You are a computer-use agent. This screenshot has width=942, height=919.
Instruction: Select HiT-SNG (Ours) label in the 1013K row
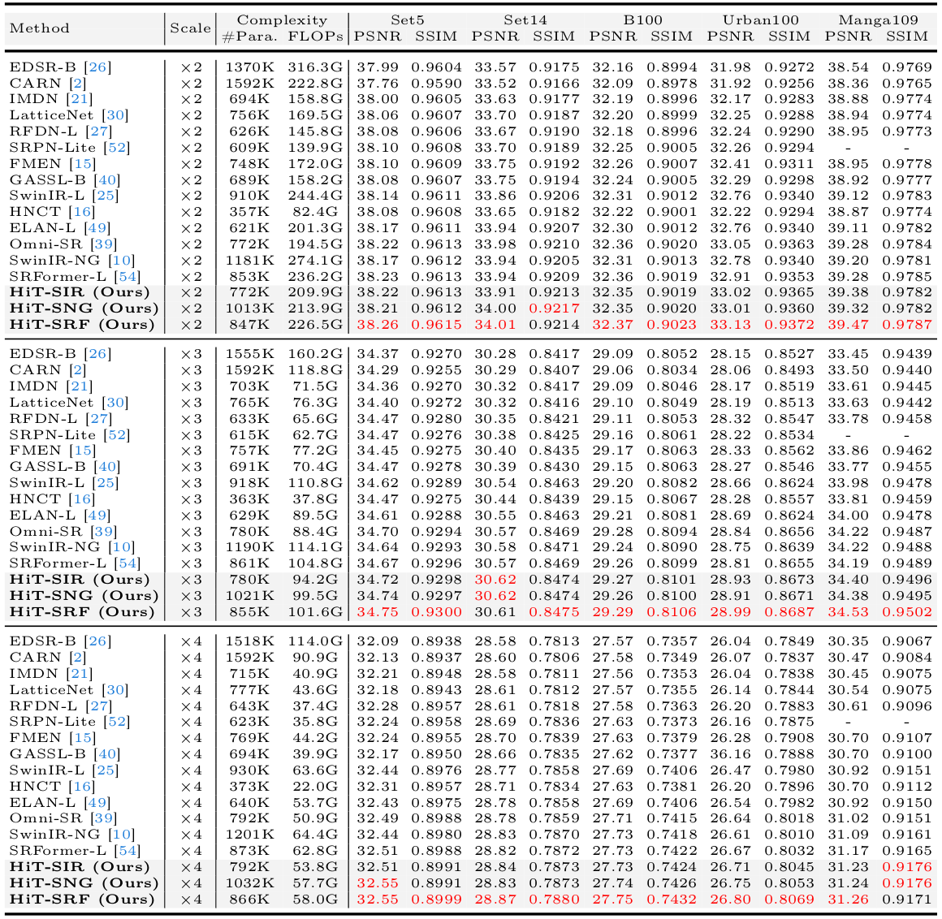[x=84, y=308]
